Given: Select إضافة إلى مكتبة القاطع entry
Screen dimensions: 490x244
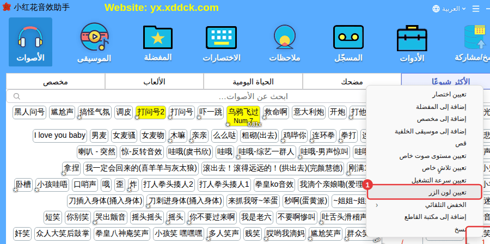Looking at the screenshot, I should (424, 217).
